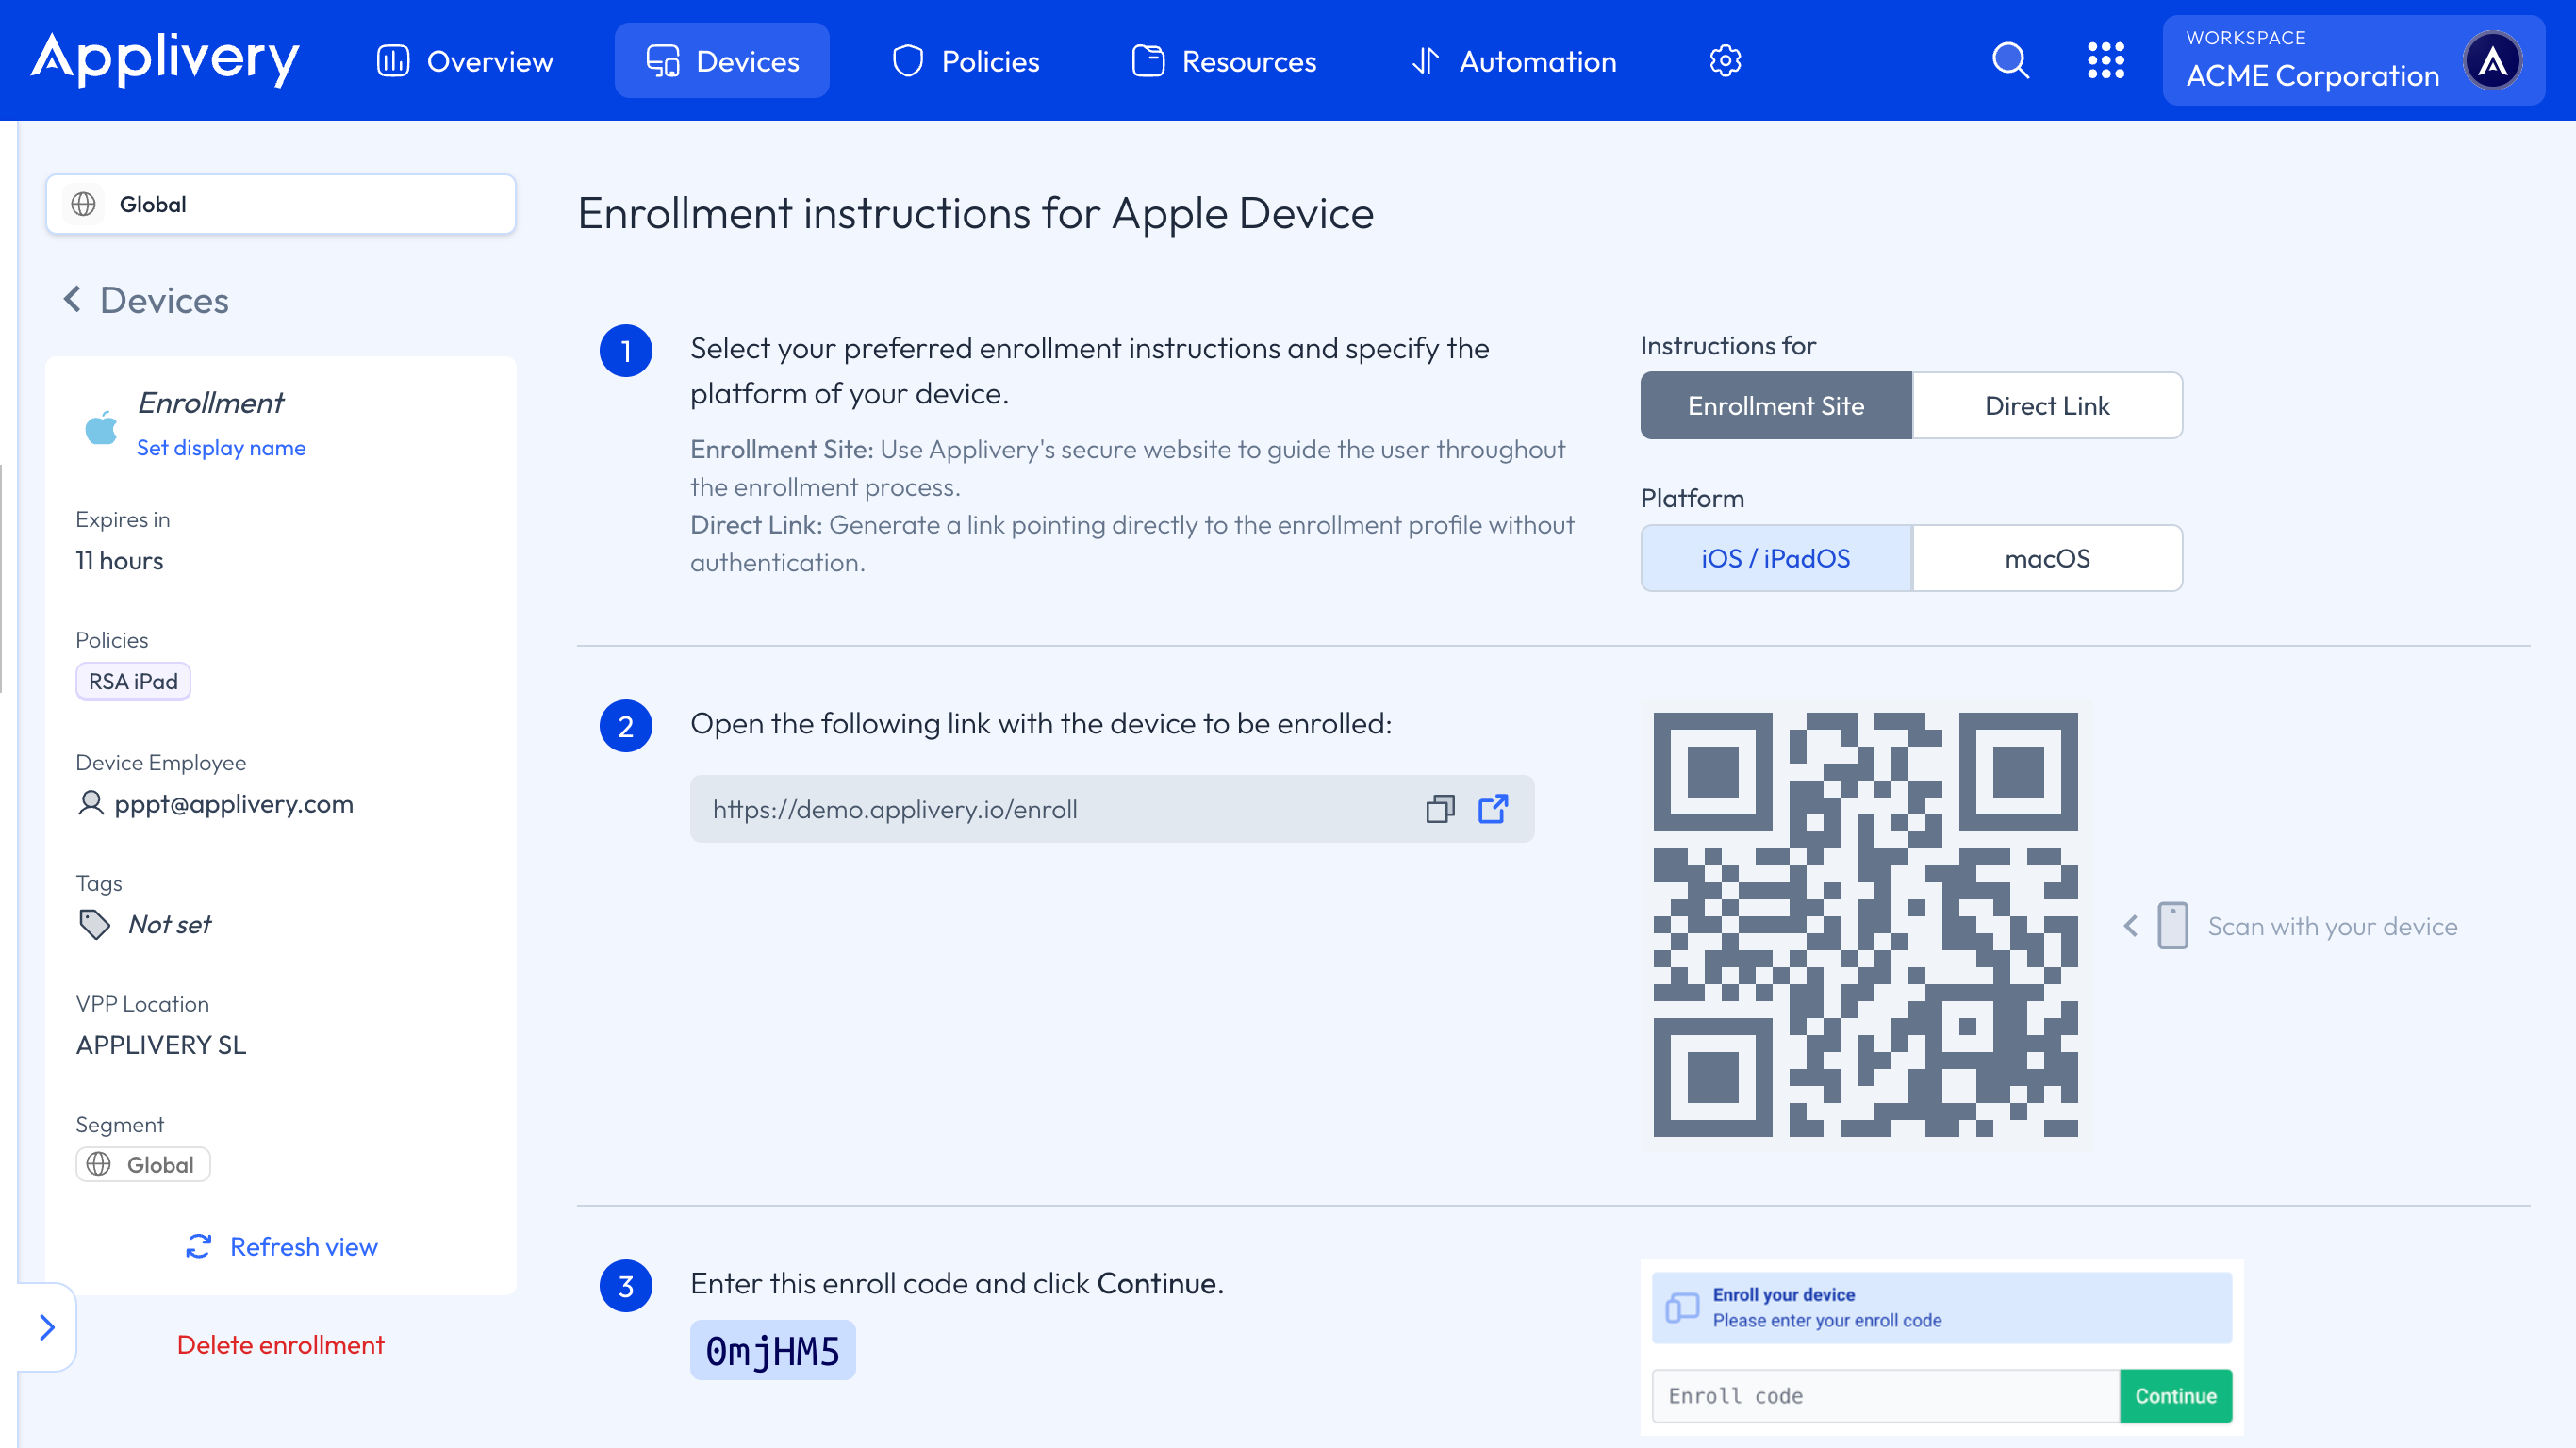
Task: Click the search magnifier icon
Action: [x=2010, y=61]
